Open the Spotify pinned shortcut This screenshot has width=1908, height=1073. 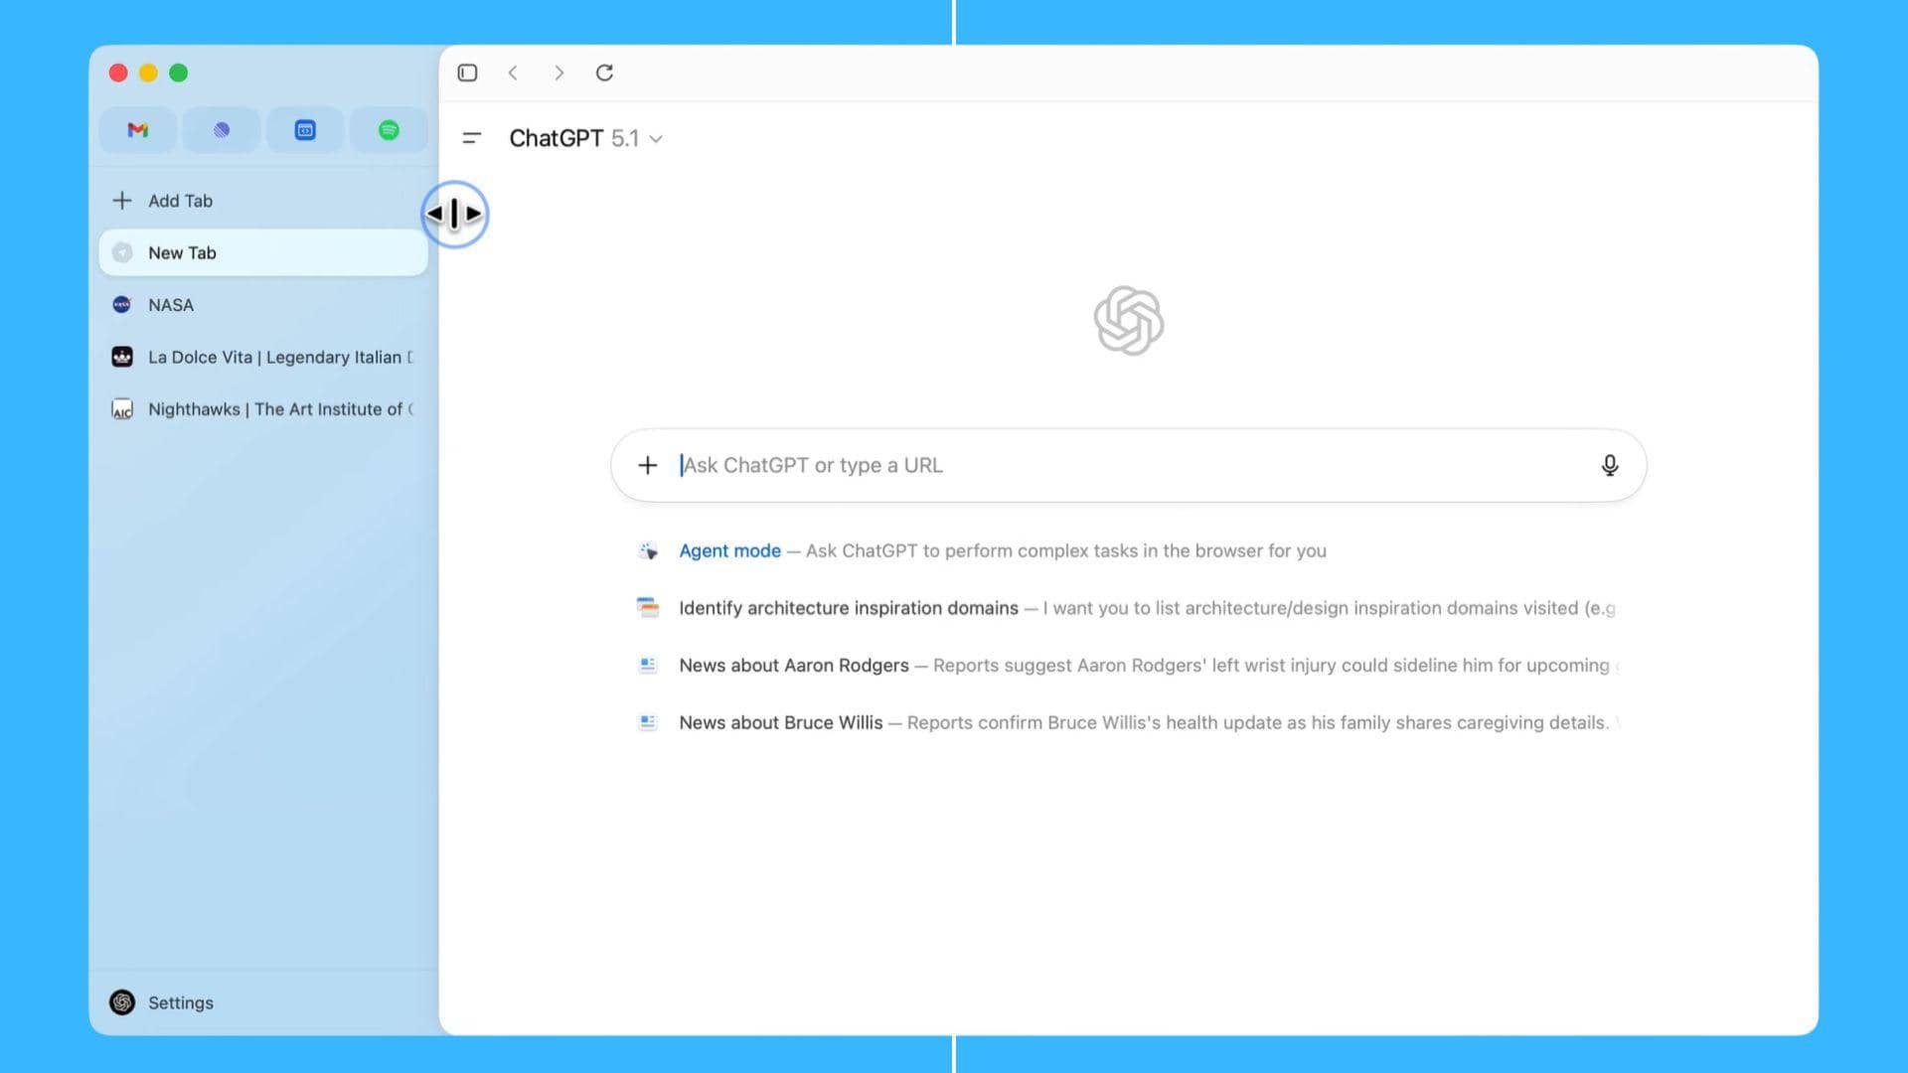[x=389, y=130]
